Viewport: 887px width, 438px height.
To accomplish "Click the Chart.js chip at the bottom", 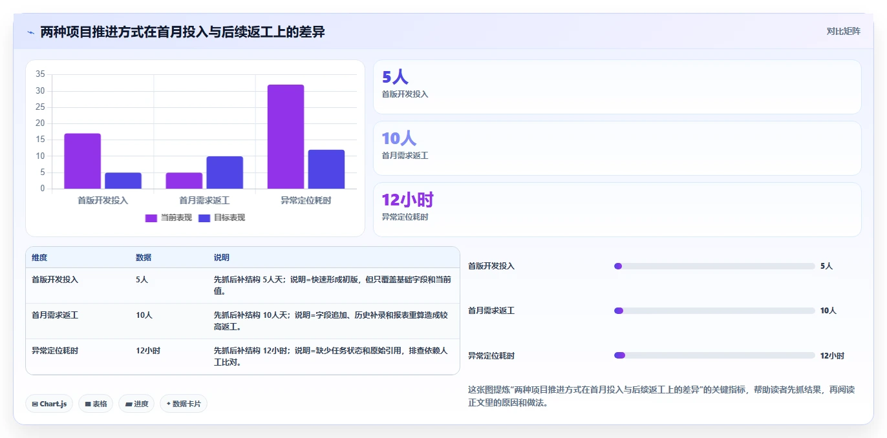I will tap(49, 404).
